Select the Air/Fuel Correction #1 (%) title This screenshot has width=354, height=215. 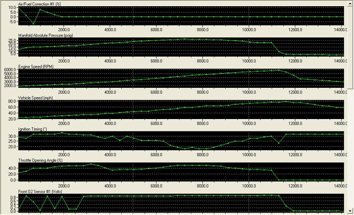pos(39,4)
